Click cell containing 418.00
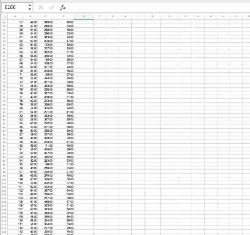This screenshot has height=235, width=250. [45, 150]
